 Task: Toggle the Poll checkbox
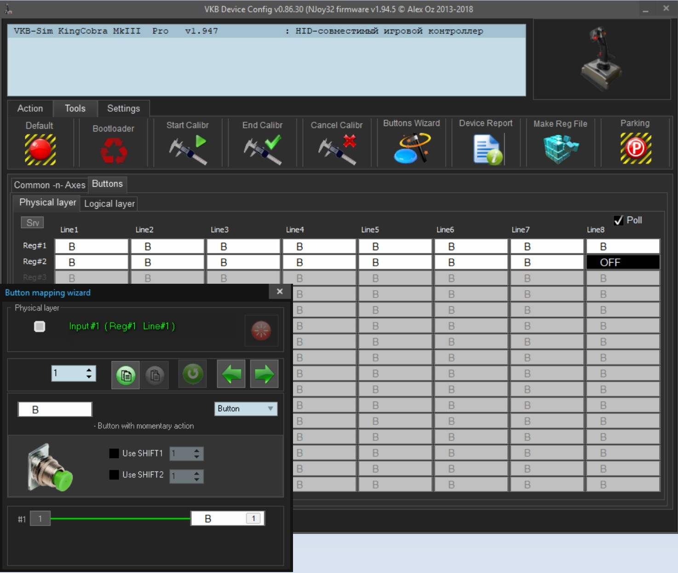click(x=619, y=220)
